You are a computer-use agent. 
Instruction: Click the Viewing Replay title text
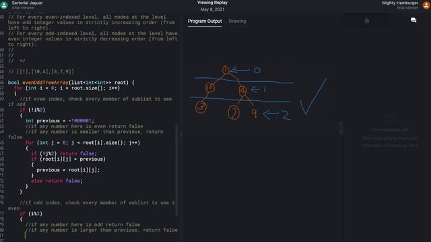click(x=212, y=3)
